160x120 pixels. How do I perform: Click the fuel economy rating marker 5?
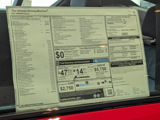pyautogui.click(x=87, y=82)
